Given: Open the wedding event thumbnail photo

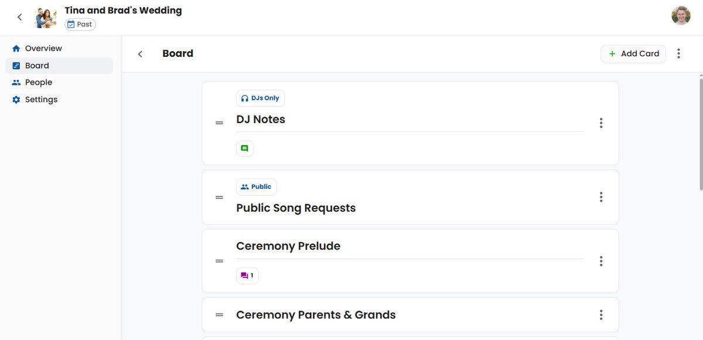Looking at the screenshot, I should pos(46,18).
